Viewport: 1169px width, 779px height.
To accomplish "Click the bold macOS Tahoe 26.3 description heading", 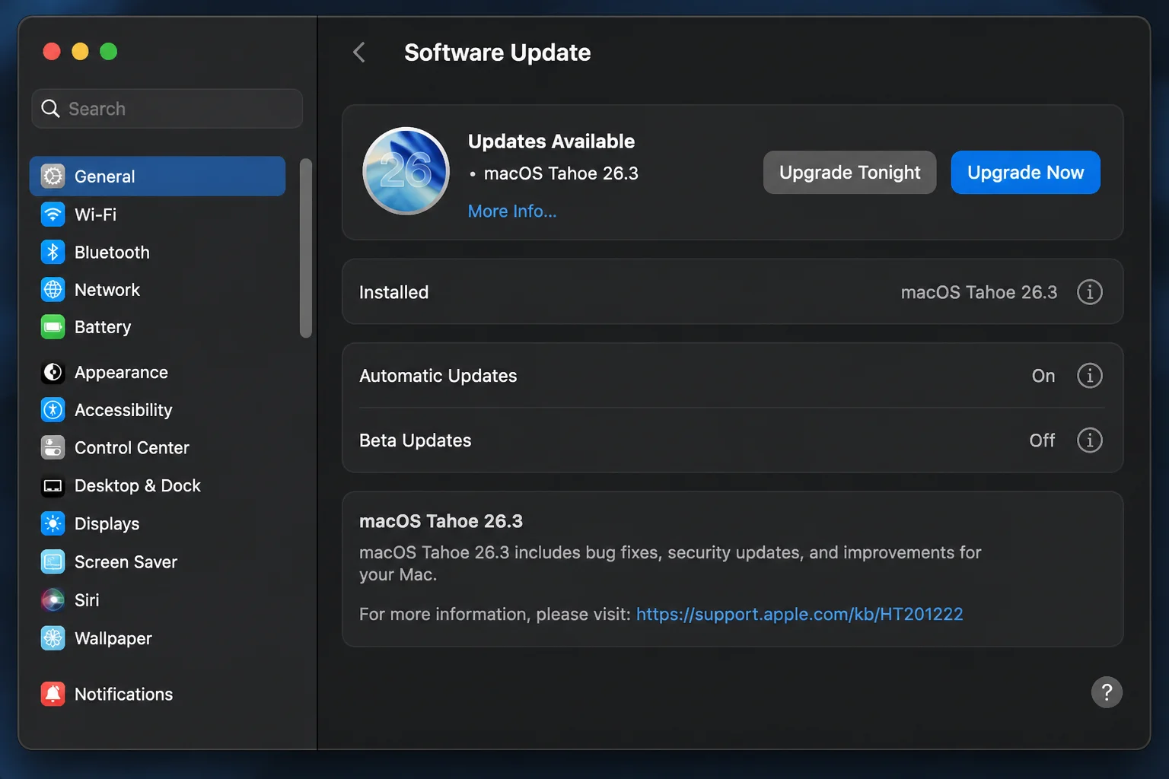I will (x=441, y=521).
